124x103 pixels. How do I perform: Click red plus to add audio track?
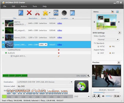point(59,53)
